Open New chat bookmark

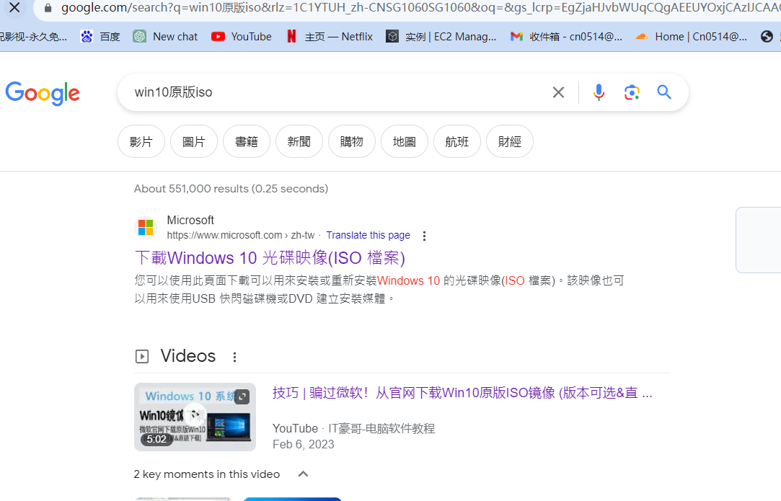coord(165,36)
